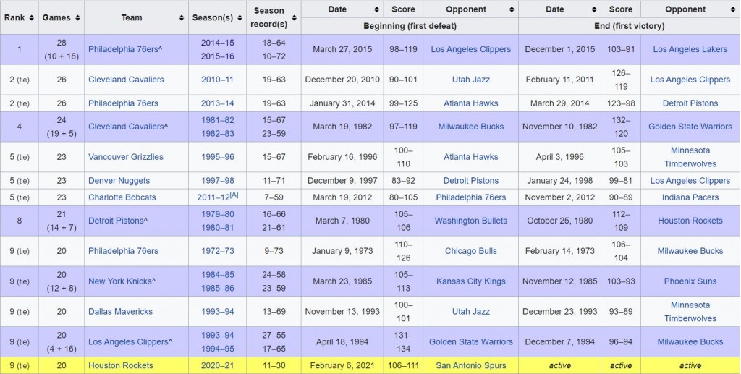This screenshot has width=741, height=374.
Task: Open Los Angeles Lakers opponent link
Action: click(x=690, y=49)
